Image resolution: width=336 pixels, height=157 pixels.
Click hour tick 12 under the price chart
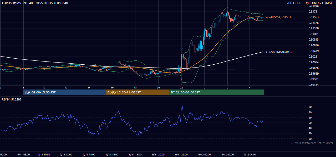(x=66, y=87)
